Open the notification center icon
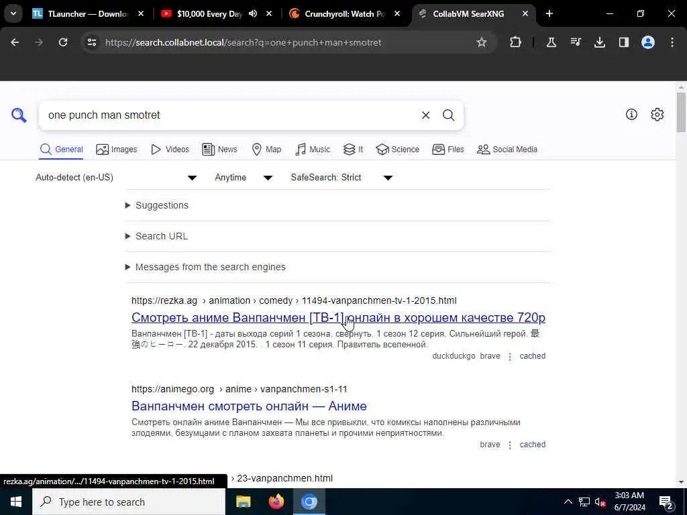Viewport: 687px width, 515px height. pyautogui.click(x=666, y=502)
